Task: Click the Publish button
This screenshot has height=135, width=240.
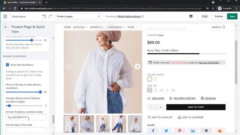Action: tap(219, 16)
